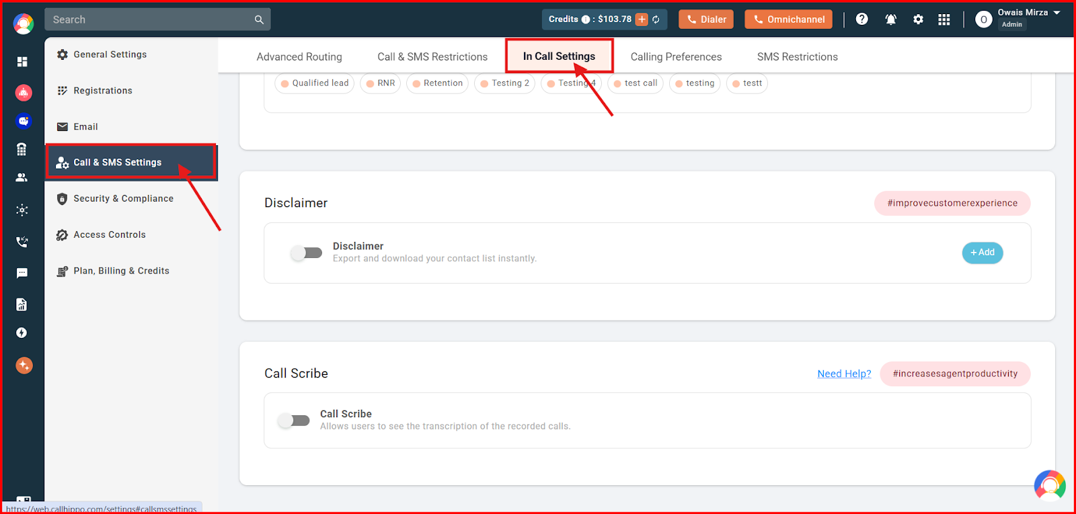Open Security & Compliance menu item

(x=131, y=199)
